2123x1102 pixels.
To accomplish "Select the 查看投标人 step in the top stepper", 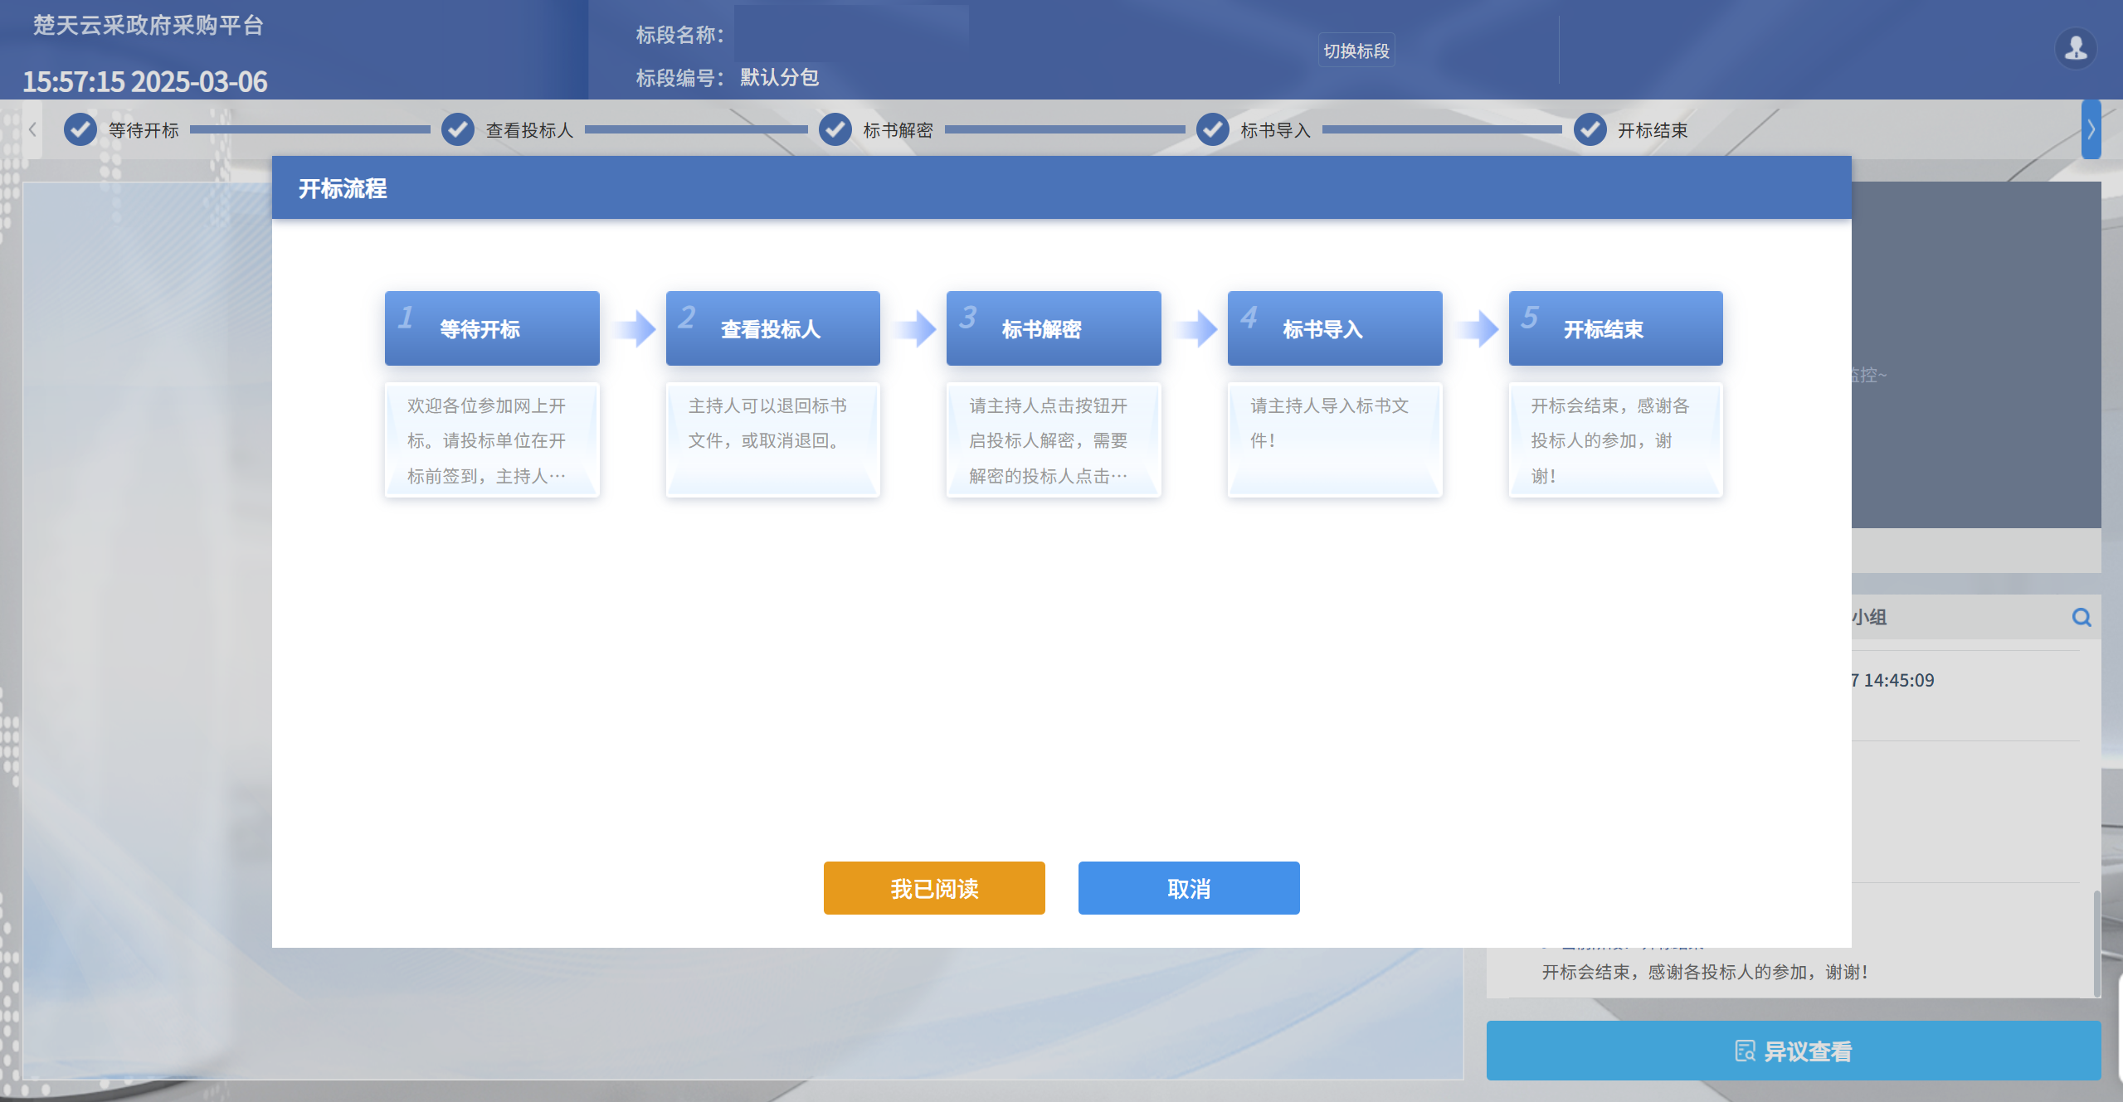I will [528, 129].
